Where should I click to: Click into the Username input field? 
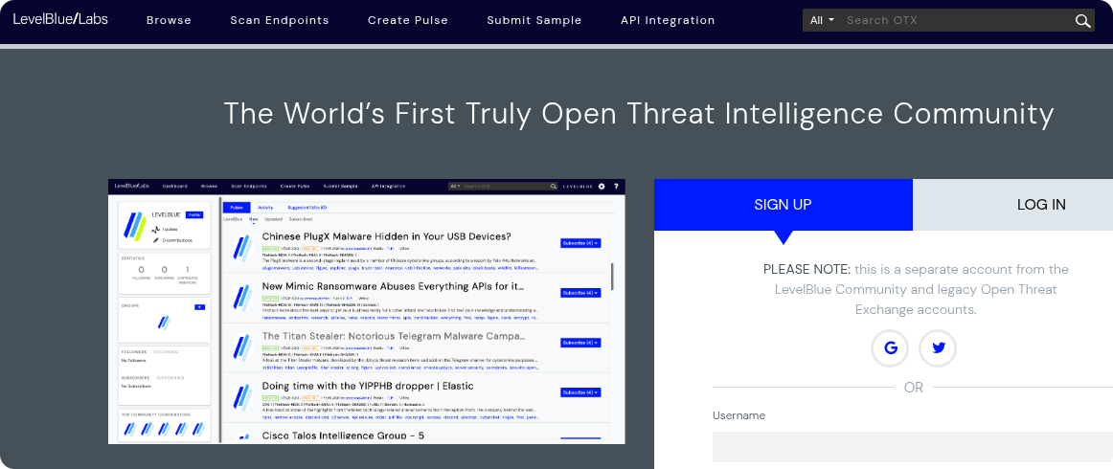click(x=912, y=447)
